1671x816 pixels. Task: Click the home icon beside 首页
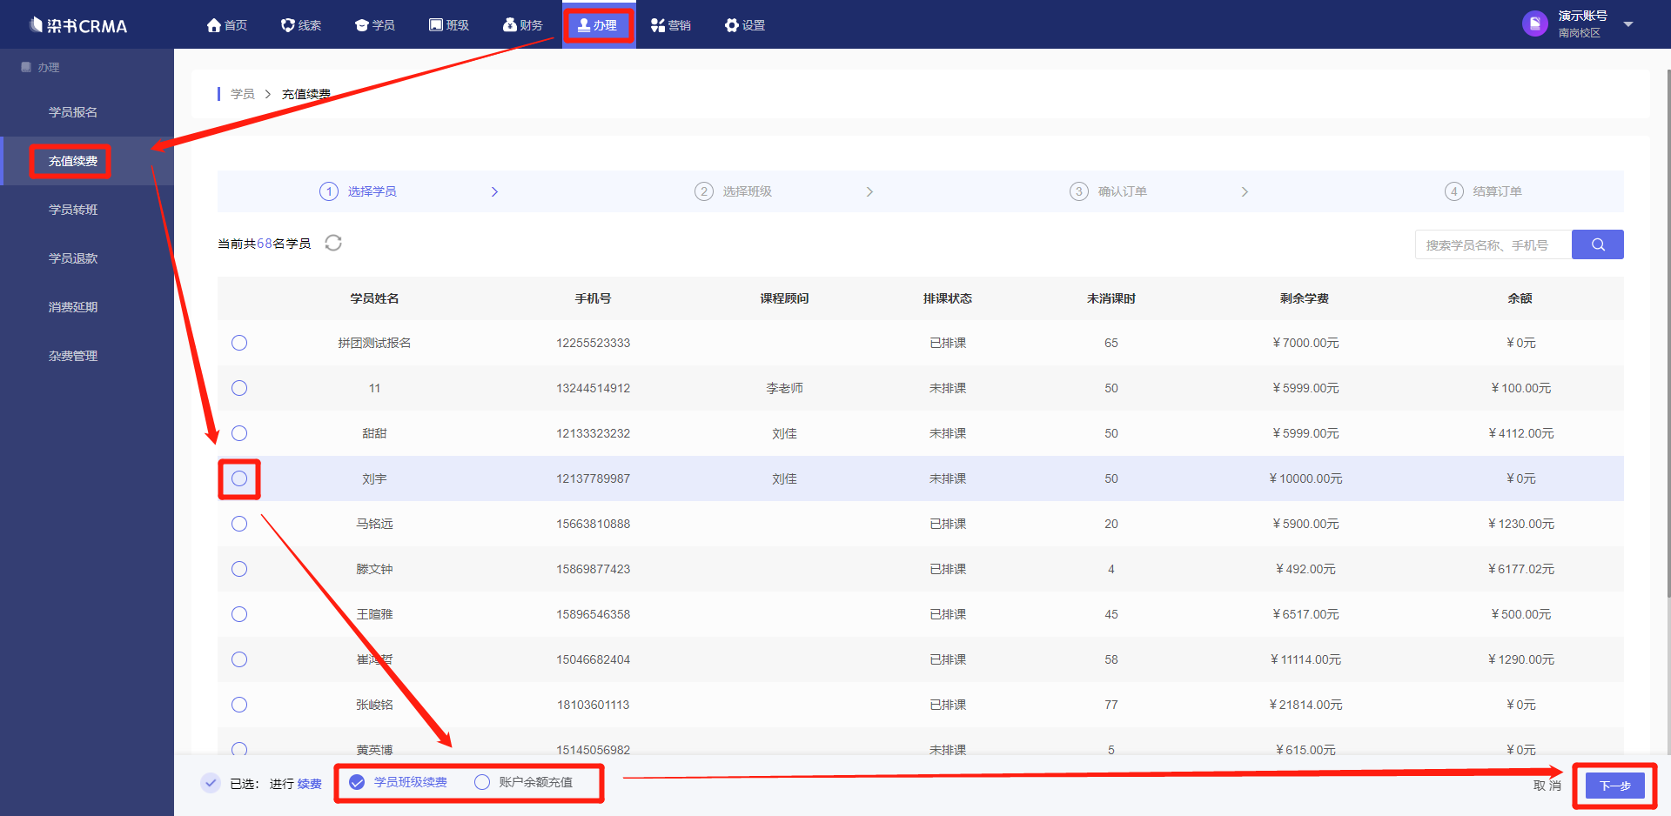[214, 25]
